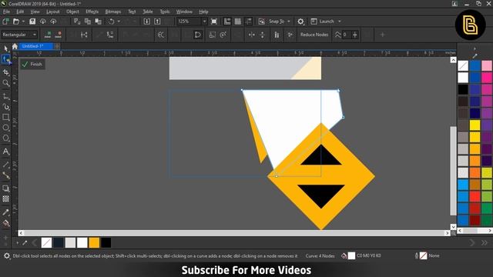
Task: Click the Export icon
Action: (157, 22)
